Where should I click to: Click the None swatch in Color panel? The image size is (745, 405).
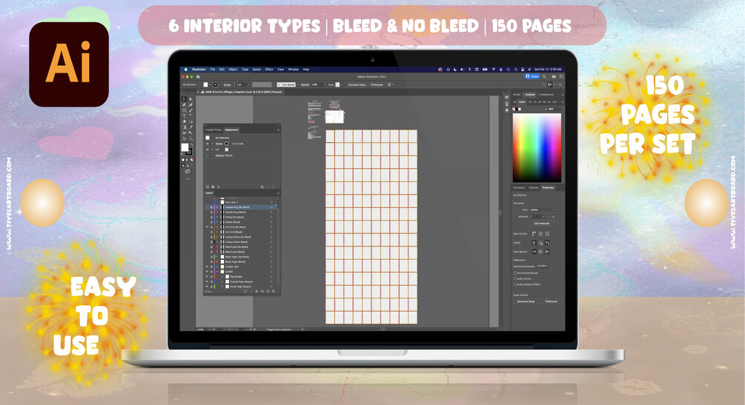(514, 109)
